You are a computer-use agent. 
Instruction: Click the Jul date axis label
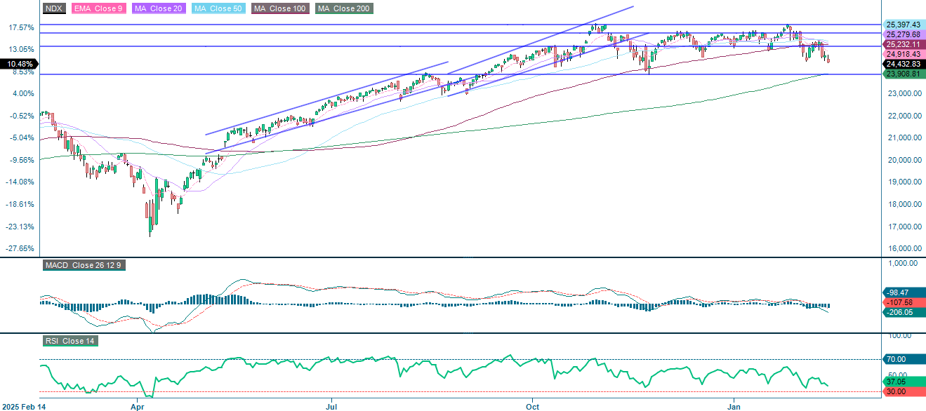tap(331, 406)
